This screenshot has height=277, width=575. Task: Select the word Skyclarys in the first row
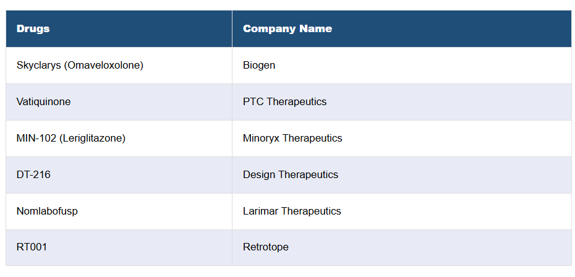(x=38, y=65)
